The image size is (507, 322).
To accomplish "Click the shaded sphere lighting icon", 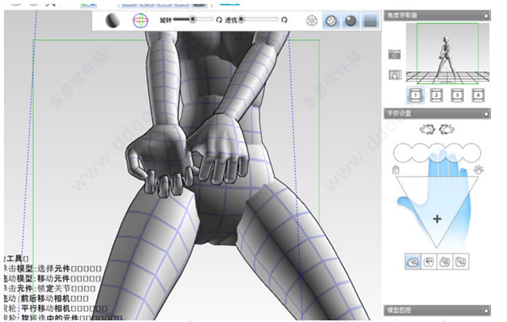I will coord(112,20).
